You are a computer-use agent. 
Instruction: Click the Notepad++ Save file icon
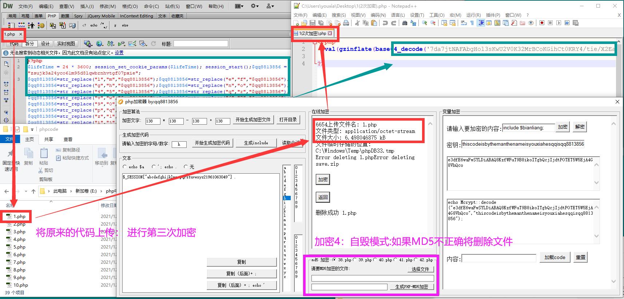[x=313, y=23]
